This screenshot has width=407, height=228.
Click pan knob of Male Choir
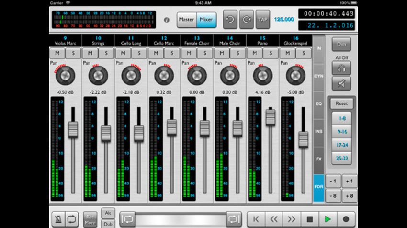(230, 76)
